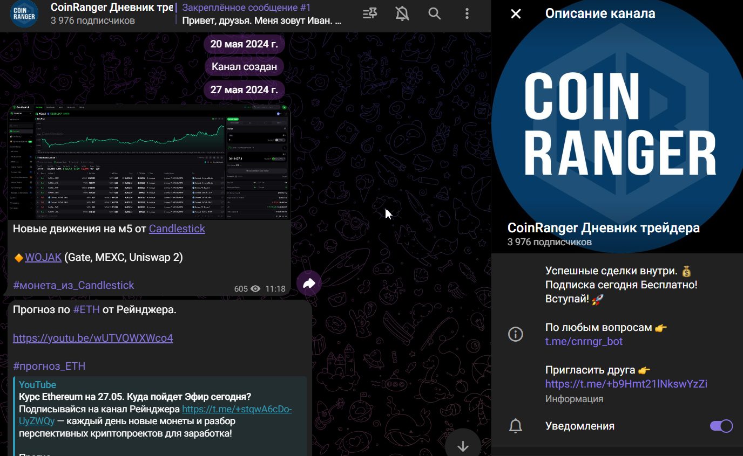Click the bell icon next to Уведомления

516,426
